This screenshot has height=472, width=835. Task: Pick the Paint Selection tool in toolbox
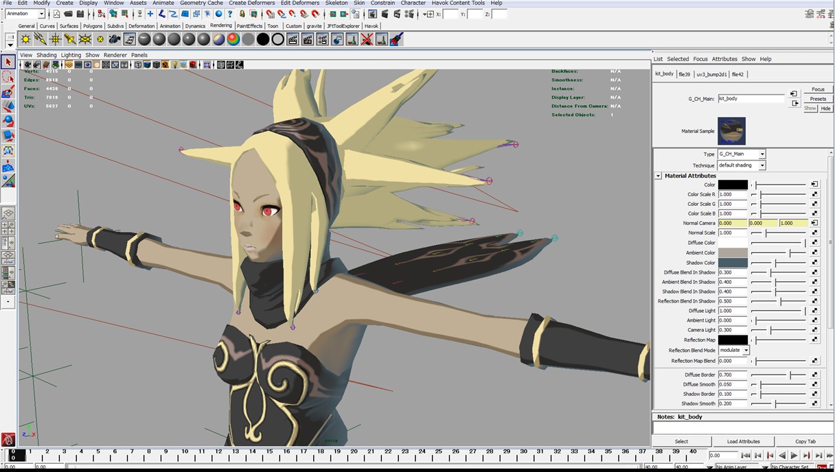[x=8, y=91]
